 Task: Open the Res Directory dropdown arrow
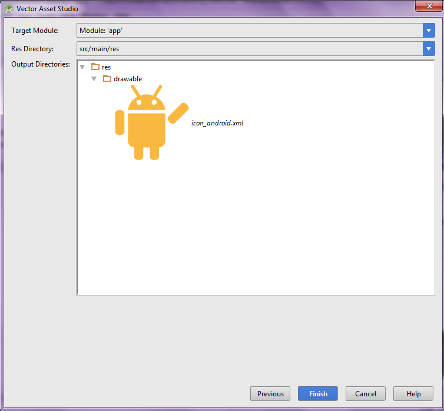click(x=429, y=49)
